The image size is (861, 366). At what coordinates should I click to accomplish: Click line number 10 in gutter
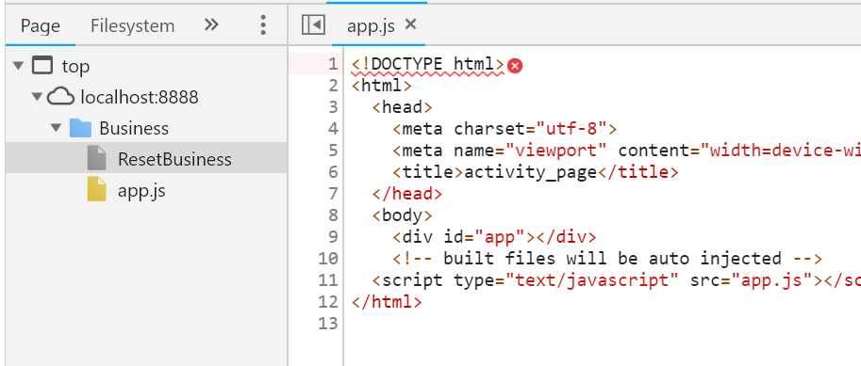[x=328, y=259]
